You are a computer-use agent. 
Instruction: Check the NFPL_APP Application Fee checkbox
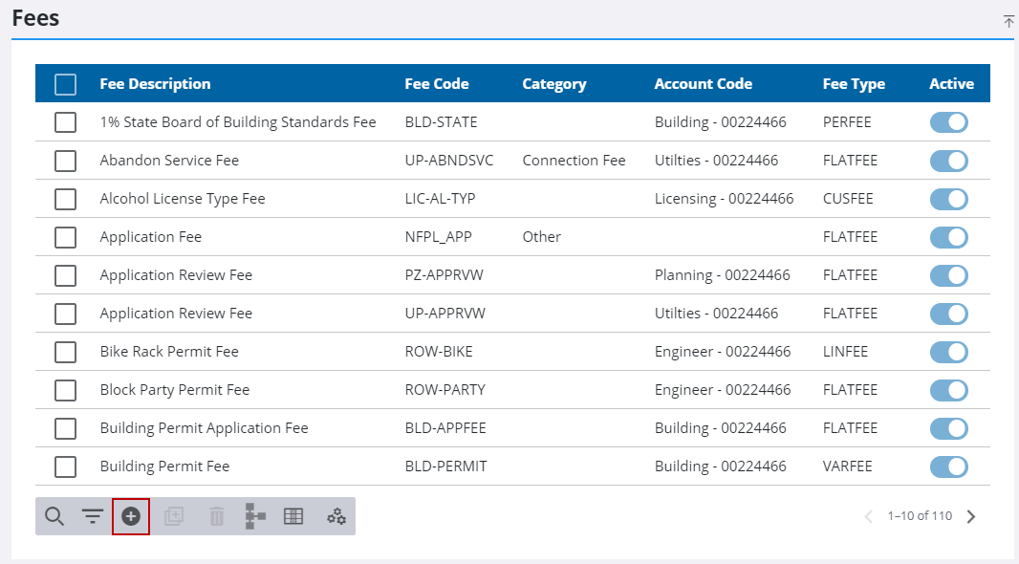pyautogui.click(x=65, y=237)
